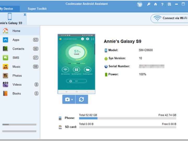
Task: Click the File management circle in phone preview
Action: (x=87, y=70)
